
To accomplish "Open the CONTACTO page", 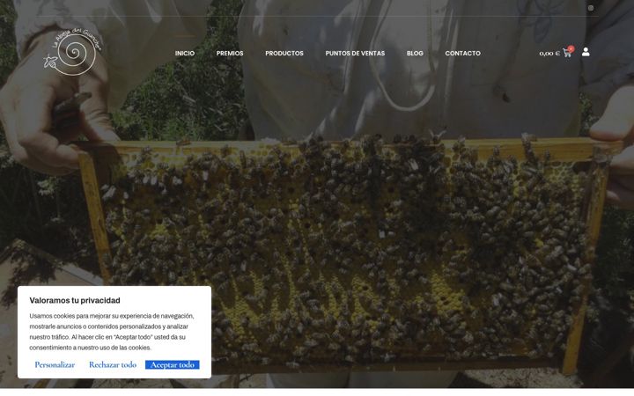I will pos(463,53).
